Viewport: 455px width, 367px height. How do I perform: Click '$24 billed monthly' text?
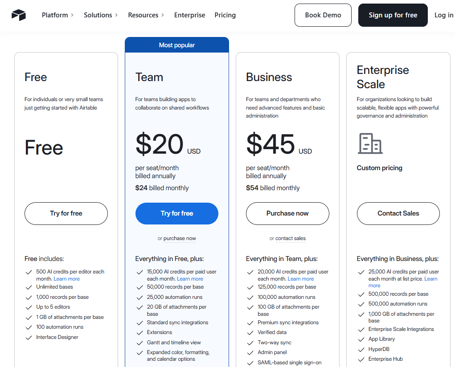(x=162, y=188)
